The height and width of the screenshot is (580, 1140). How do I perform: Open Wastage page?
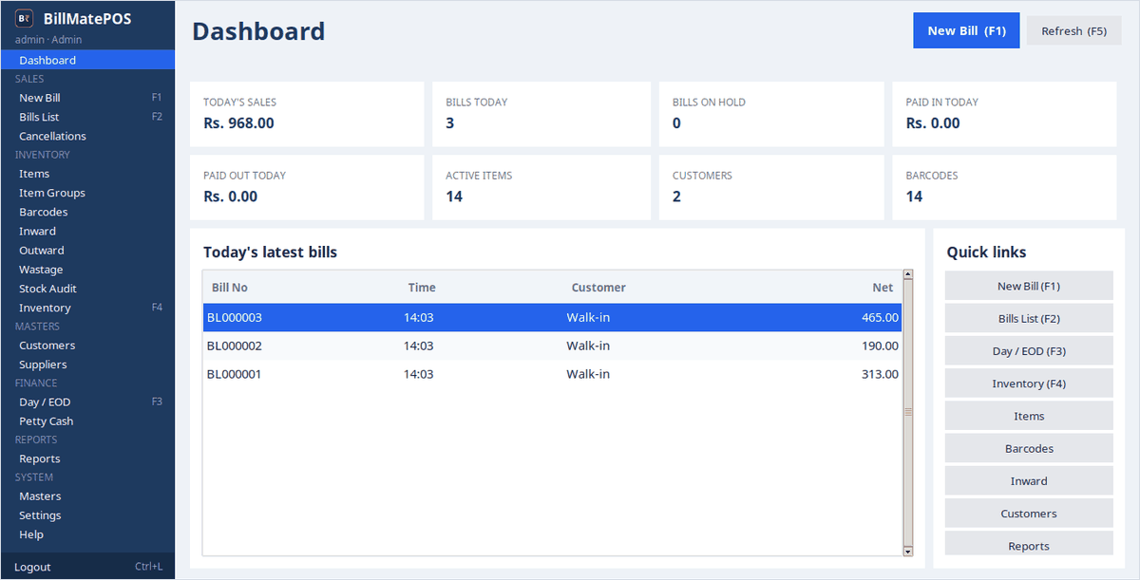tap(87, 270)
